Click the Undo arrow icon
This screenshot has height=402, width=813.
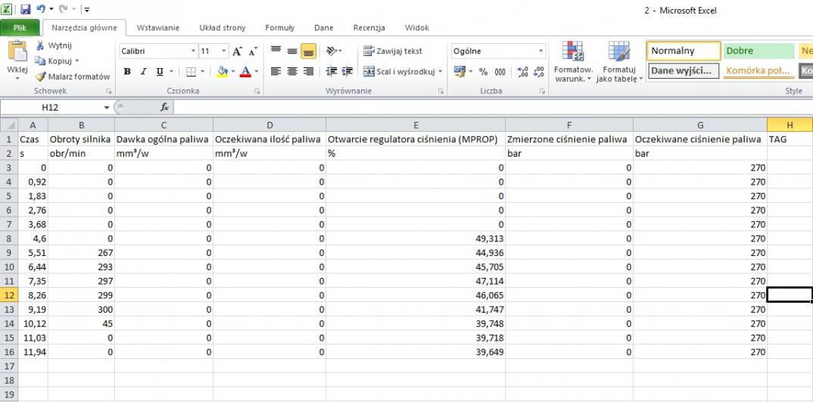tap(41, 9)
